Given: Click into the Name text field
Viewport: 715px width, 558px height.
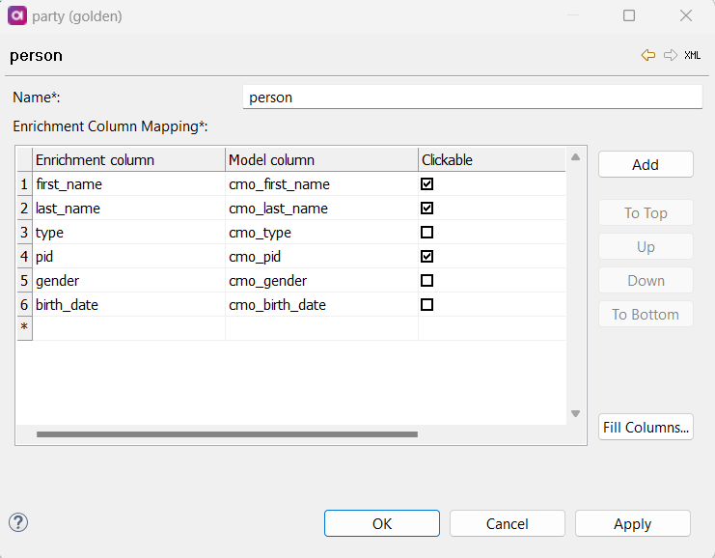Looking at the screenshot, I should pyautogui.click(x=472, y=98).
